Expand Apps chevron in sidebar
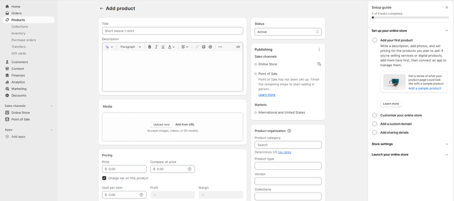Screen dimensions: 454x201 tap(51, 130)
